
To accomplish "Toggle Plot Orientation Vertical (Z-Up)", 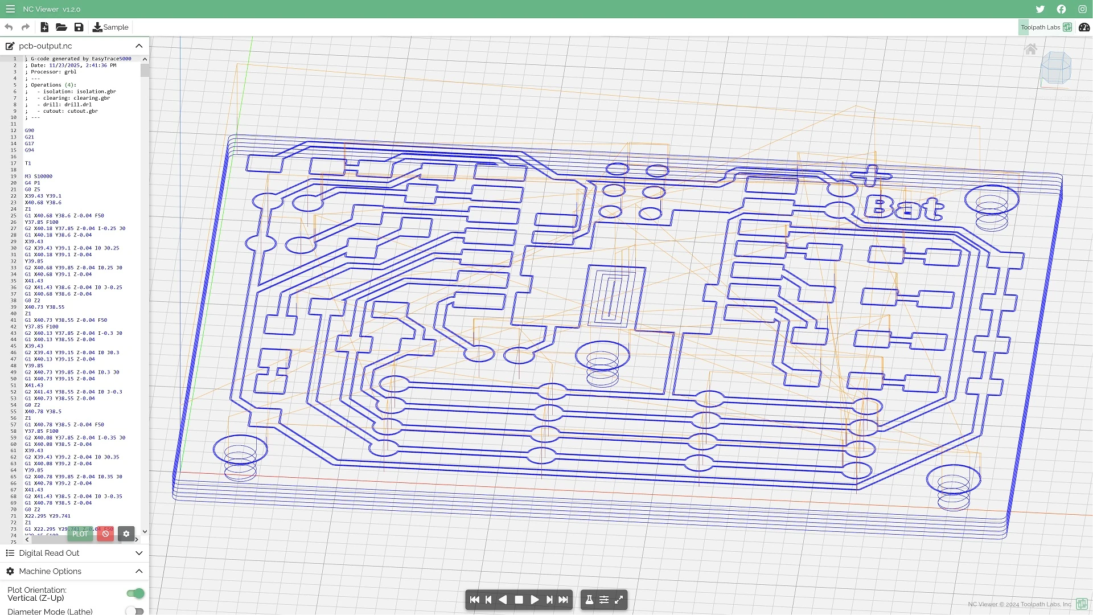I will coord(134,593).
